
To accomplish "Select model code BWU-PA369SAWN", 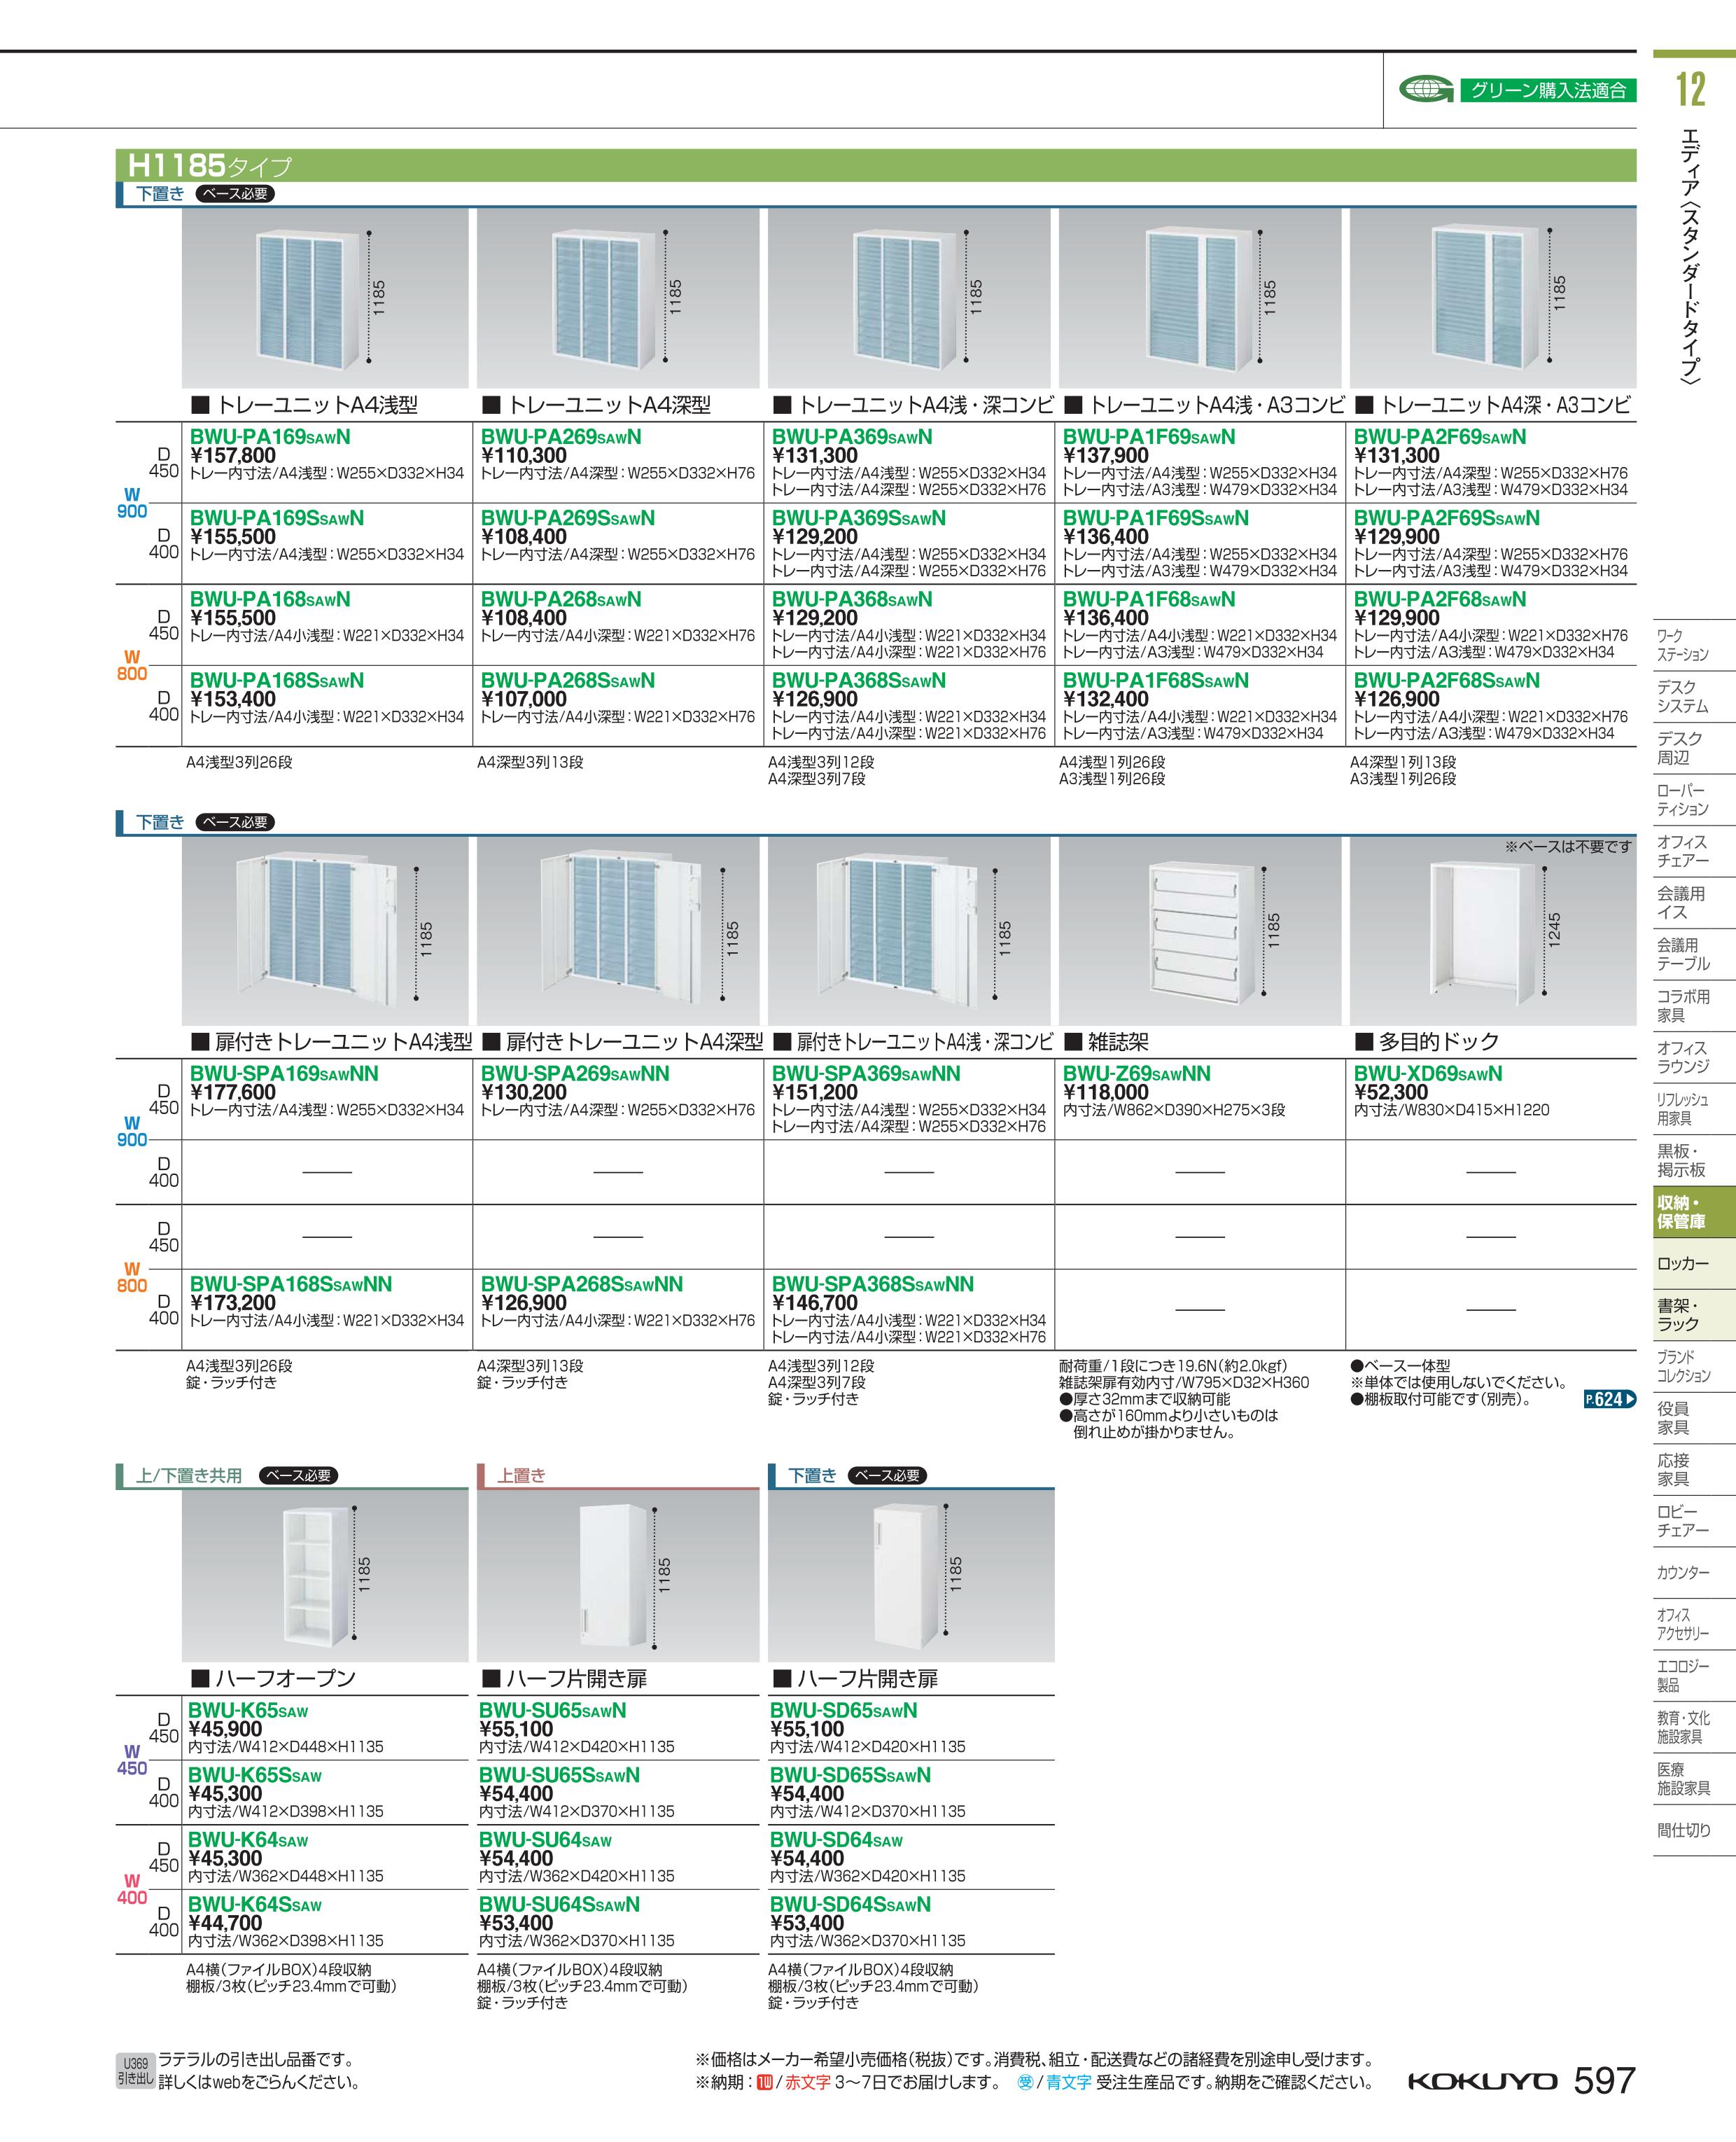I will [852, 437].
